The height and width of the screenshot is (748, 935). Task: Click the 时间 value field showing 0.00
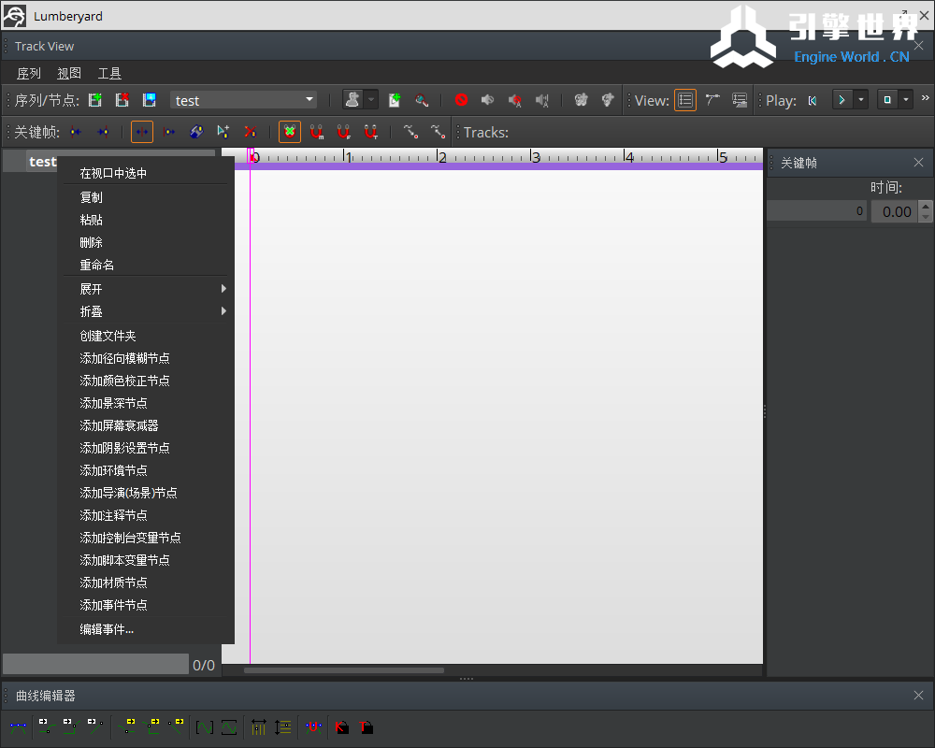[894, 211]
